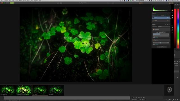
Task: Click the side-by-side compare view icon
Action: [61, 3]
